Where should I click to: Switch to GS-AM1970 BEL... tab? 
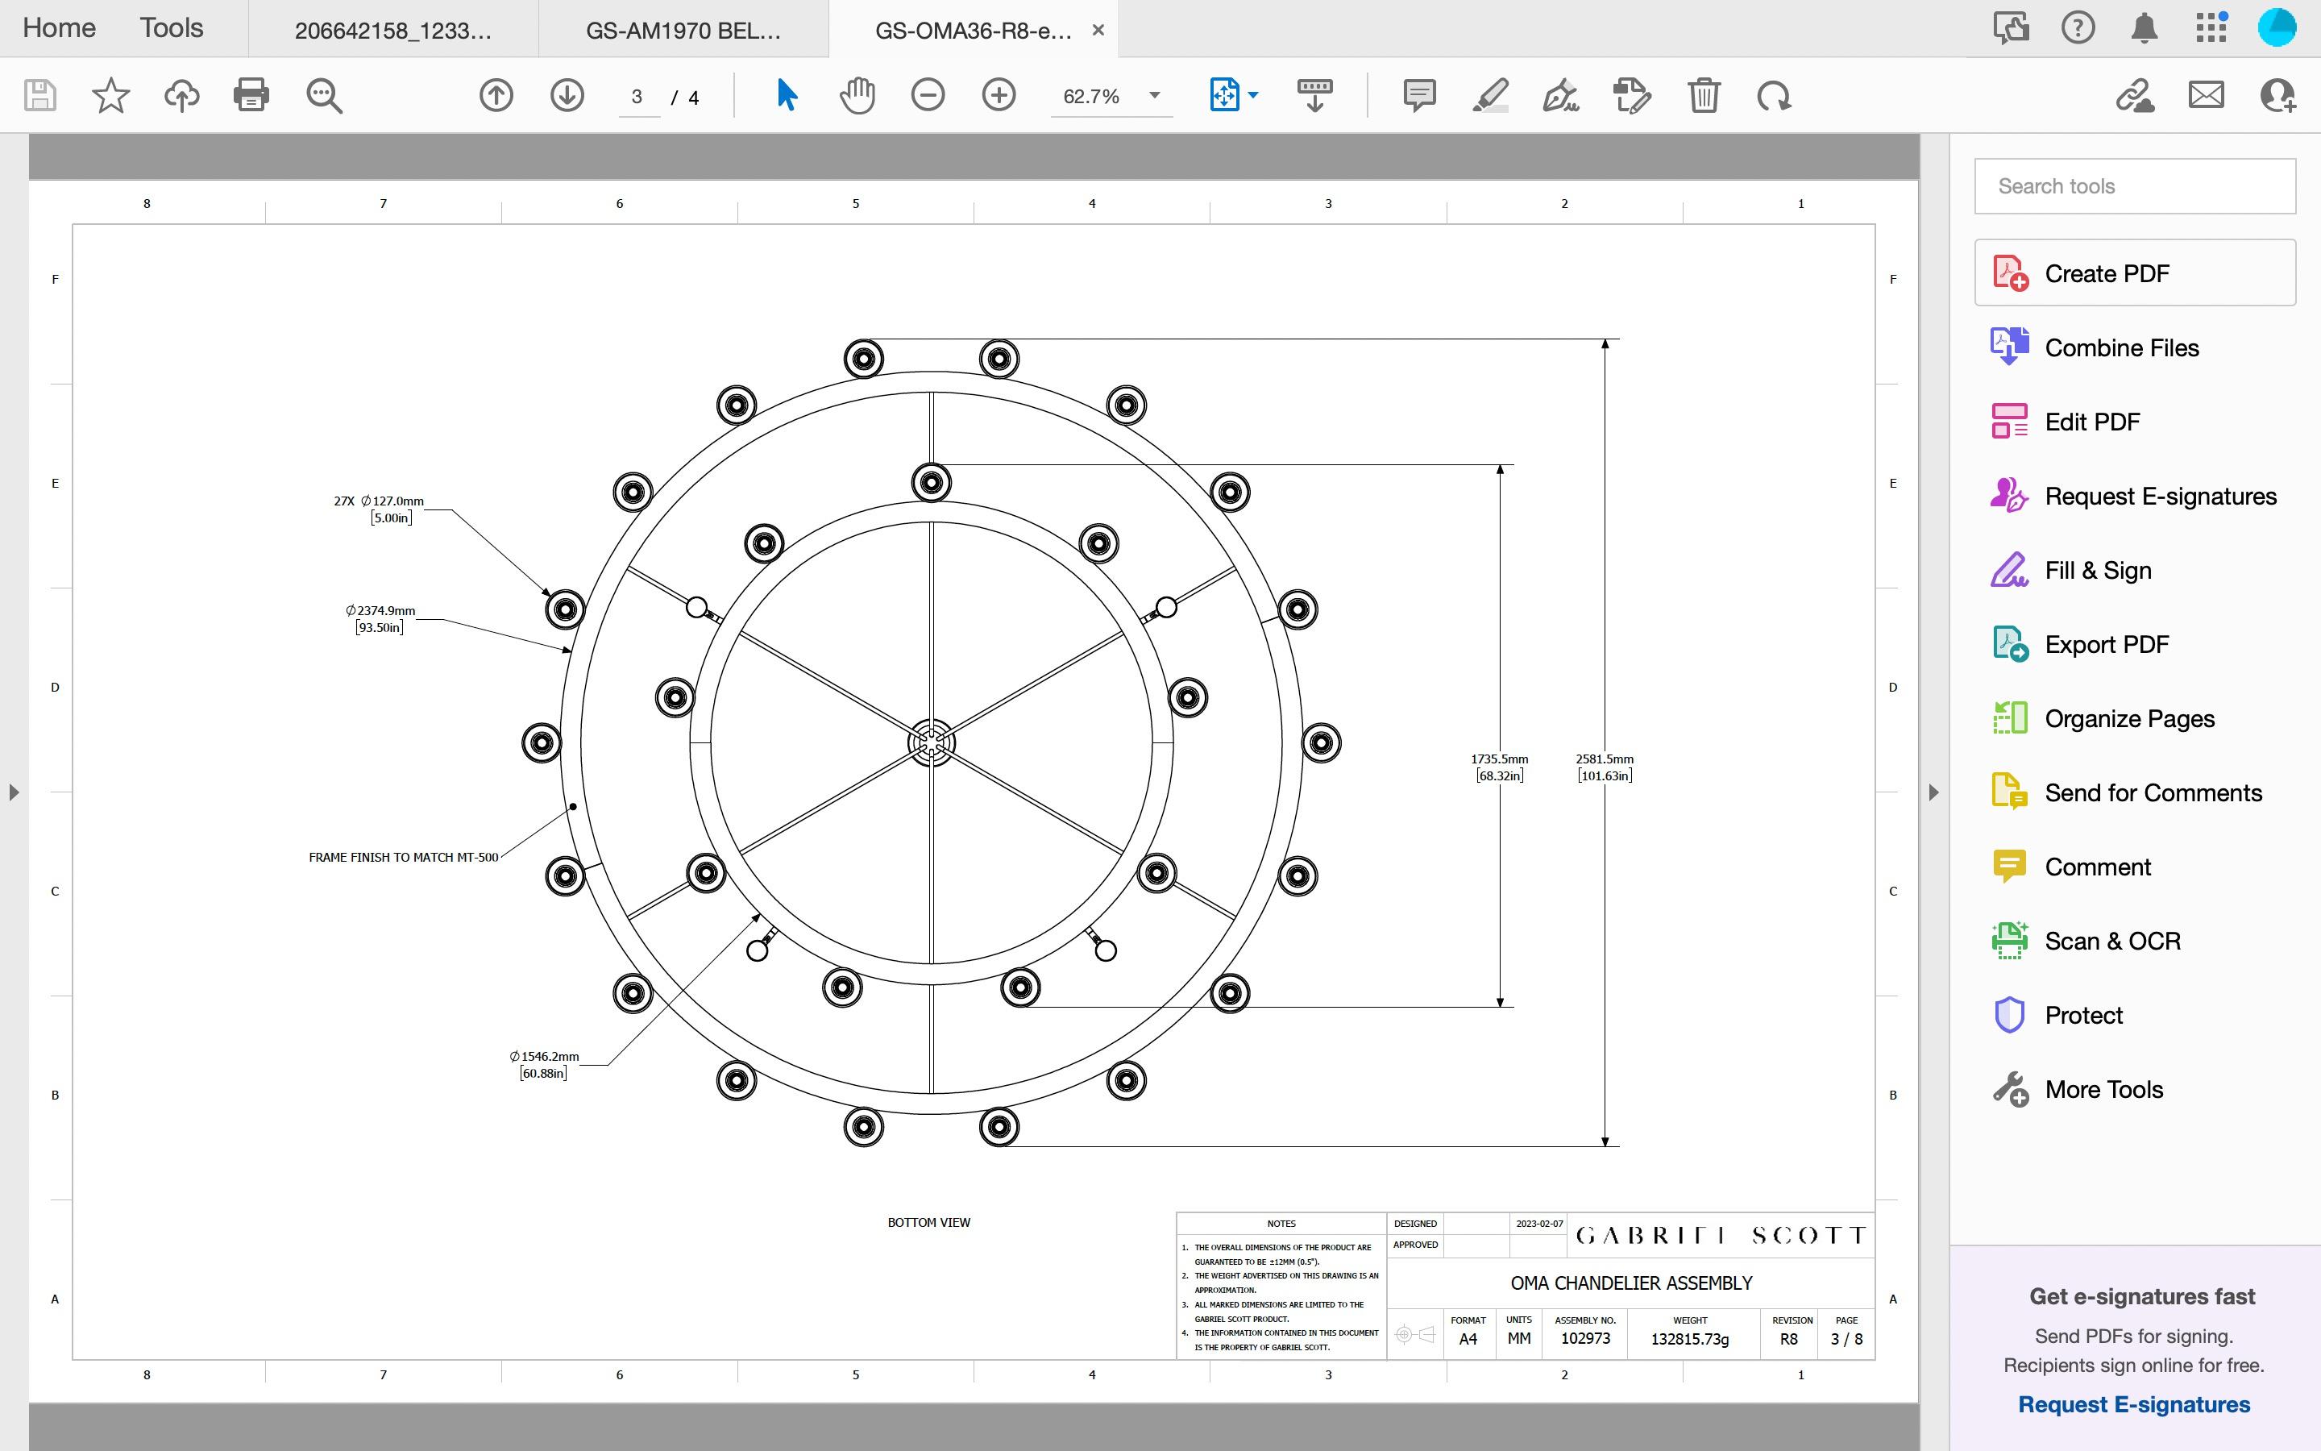pos(683,31)
